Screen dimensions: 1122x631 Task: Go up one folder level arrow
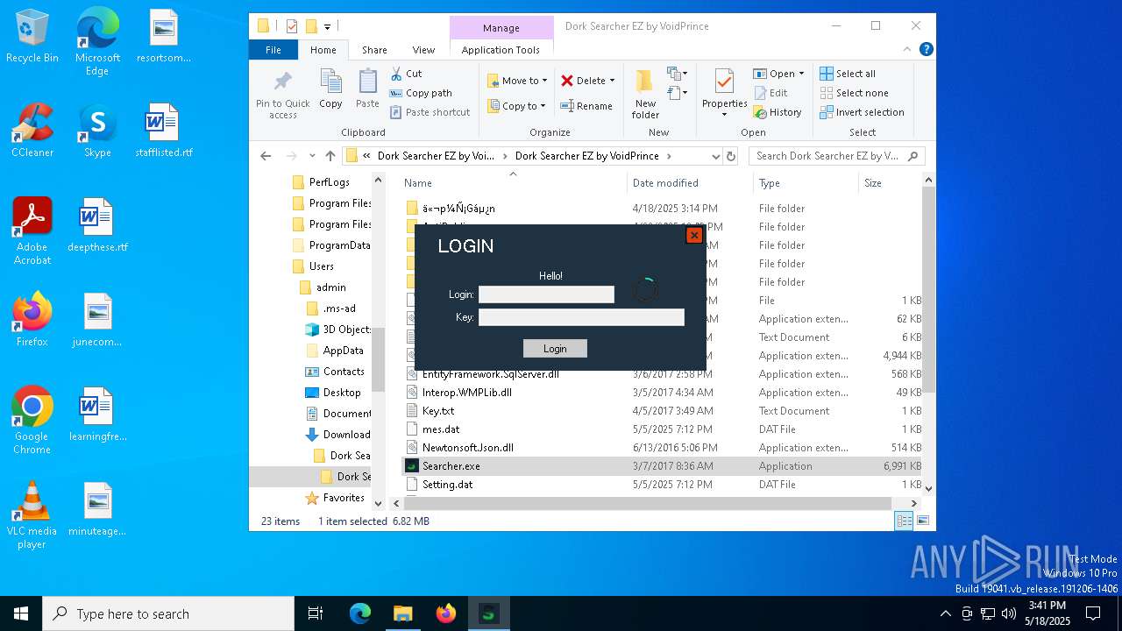coord(330,156)
